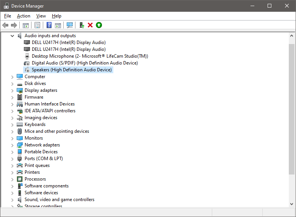Maximize the Device Manager window
Viewport: 296px width, 217px height.
coord(269,6)
